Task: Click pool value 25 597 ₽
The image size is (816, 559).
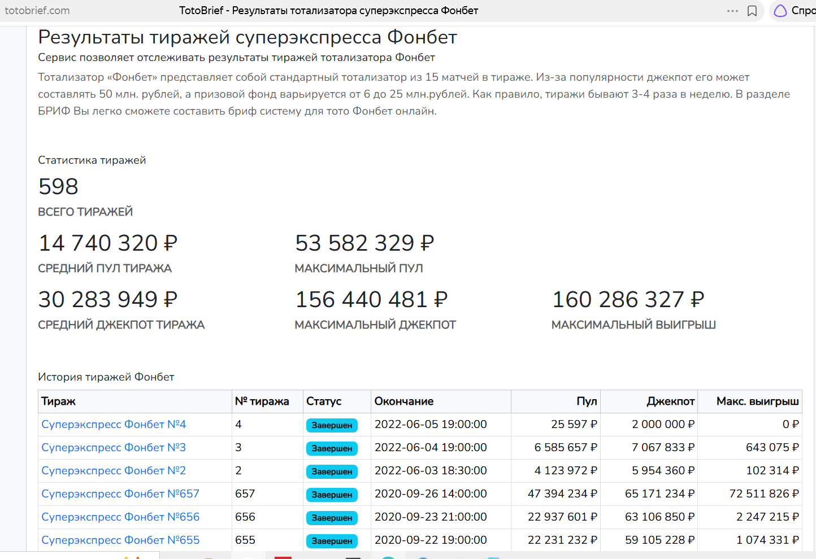Action: pos(574,424)
